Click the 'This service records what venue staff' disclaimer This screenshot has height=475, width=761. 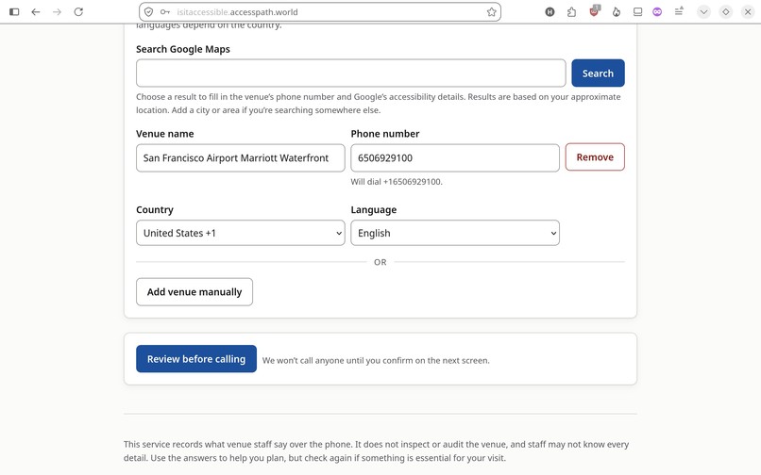point(376,450)
